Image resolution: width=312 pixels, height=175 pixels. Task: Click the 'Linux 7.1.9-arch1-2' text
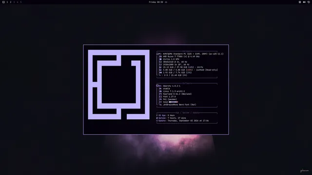click(x=174, y=91)
